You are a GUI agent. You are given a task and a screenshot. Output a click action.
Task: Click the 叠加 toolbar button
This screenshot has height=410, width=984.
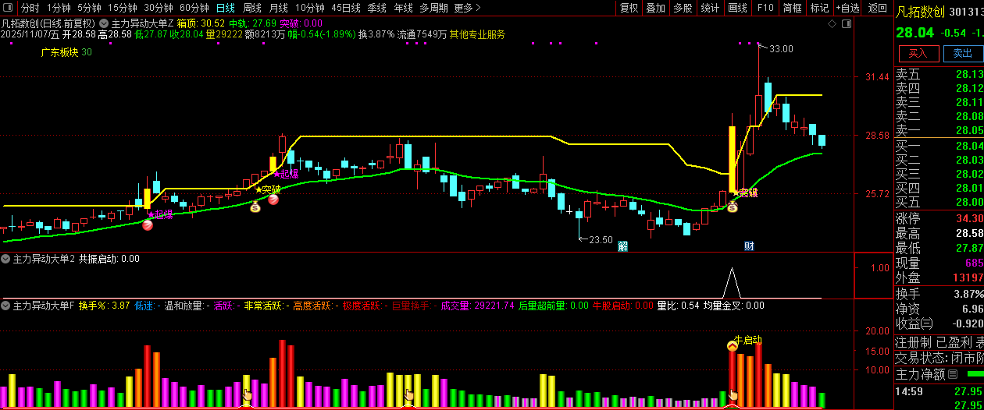[656, 8]
